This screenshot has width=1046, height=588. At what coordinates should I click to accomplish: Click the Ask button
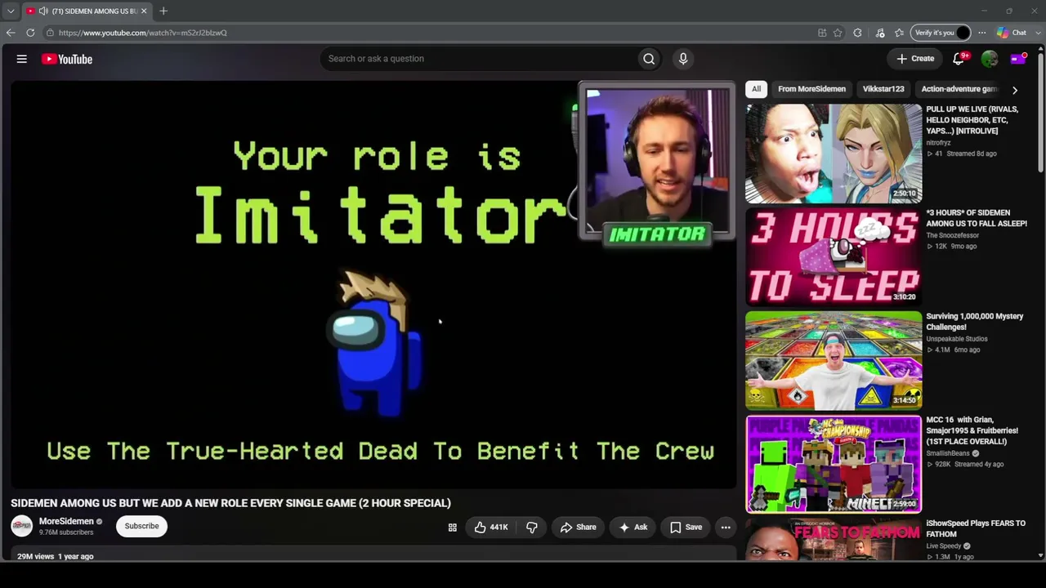click(633, 528)
